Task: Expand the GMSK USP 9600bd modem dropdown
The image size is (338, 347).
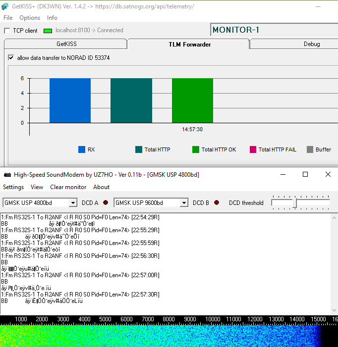Action: click(184, 203)
